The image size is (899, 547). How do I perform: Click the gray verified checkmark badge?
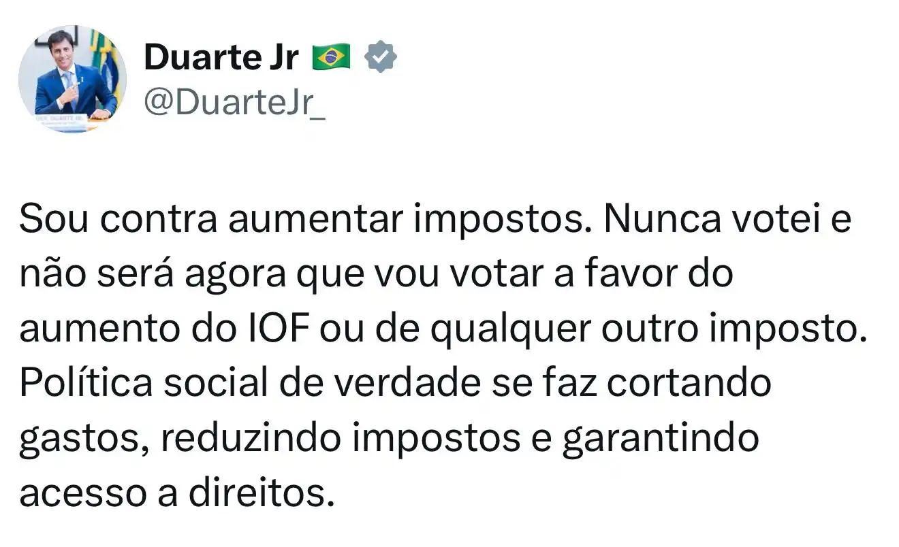point(381,57)
